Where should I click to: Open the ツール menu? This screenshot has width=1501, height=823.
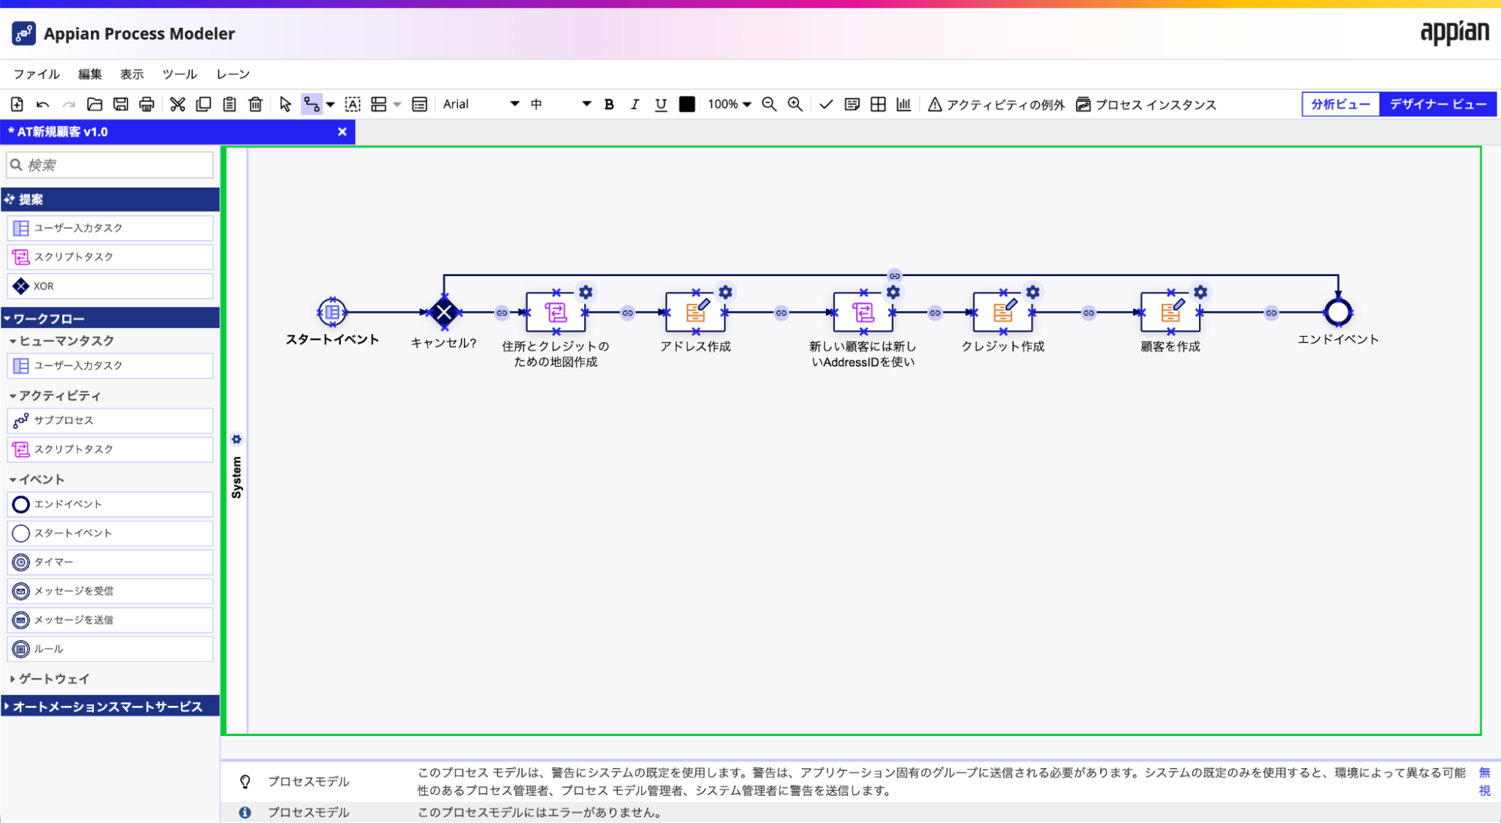(x=179, y=74)
